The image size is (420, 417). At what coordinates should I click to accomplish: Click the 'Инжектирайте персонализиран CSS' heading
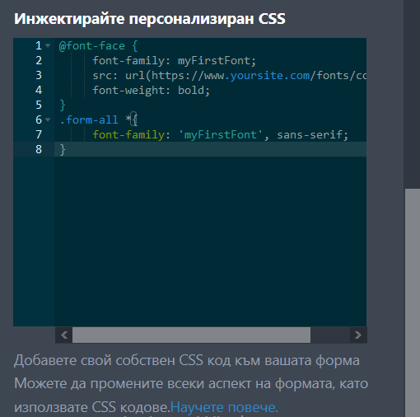pos(150,19)
